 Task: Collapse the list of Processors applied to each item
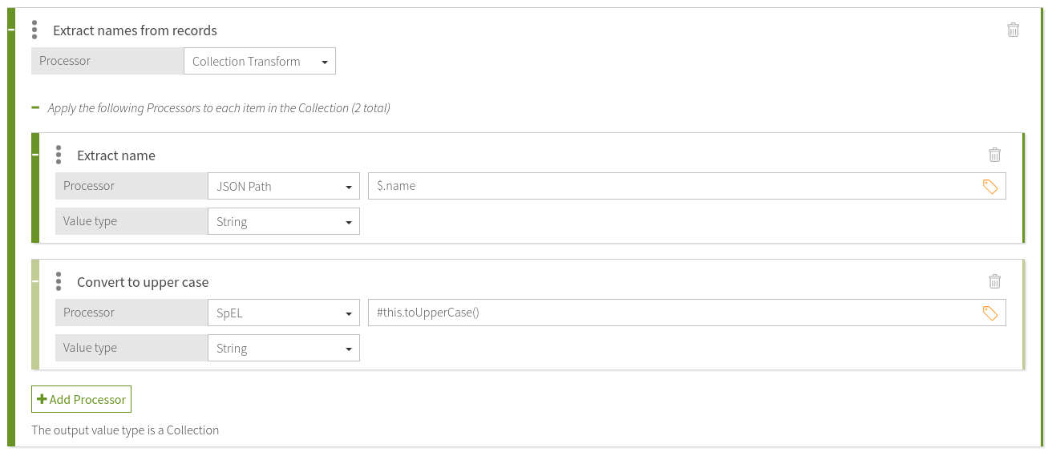tap(35, 107)
